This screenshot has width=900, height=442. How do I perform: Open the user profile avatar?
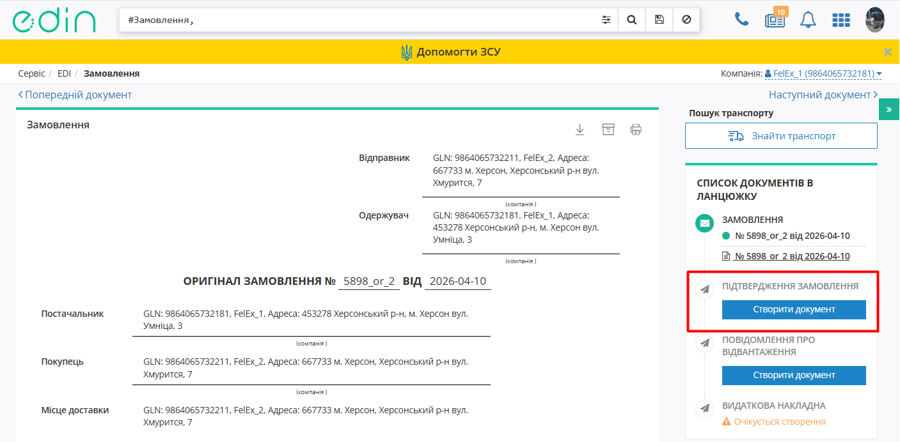click(874, 20)
